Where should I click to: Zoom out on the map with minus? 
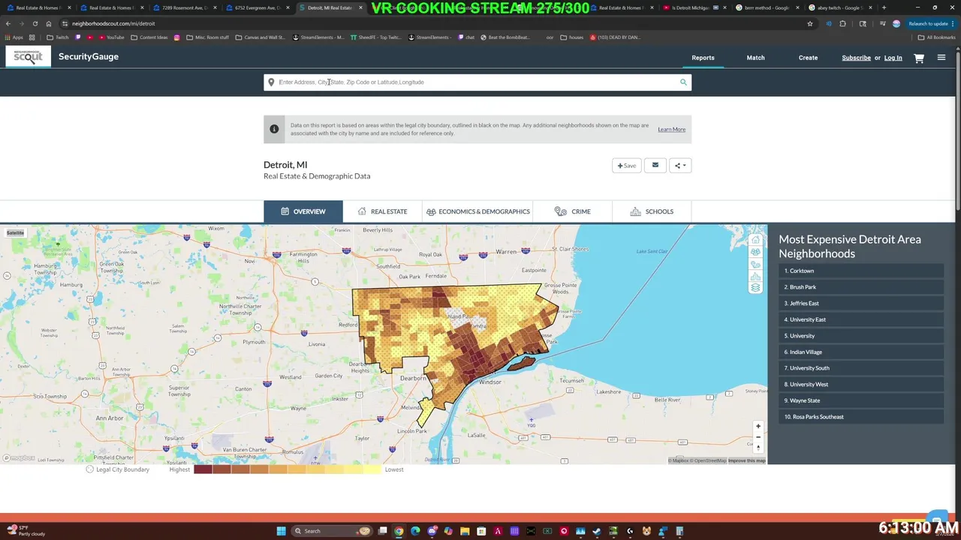point(758,436)
